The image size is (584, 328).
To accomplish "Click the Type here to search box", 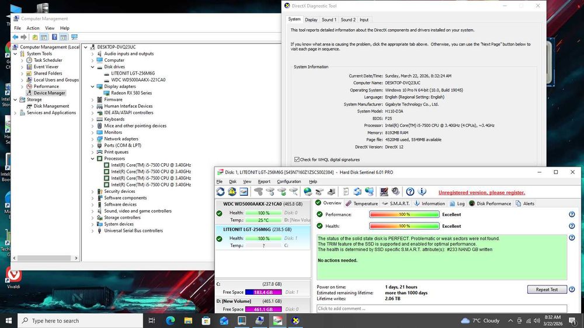I will tap(80, 320).
